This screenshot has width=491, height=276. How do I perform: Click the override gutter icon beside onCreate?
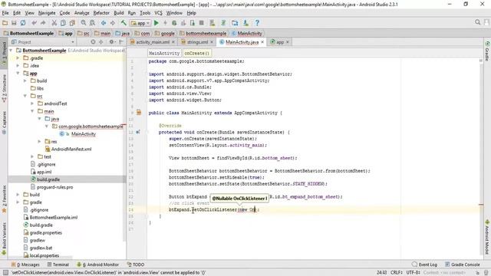(138, 132)
